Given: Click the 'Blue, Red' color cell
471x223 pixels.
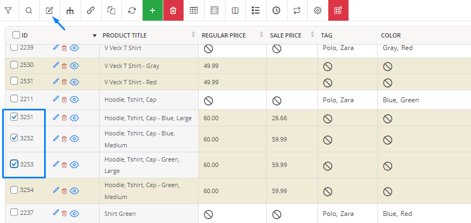Looking at the screenshot, I should tap(397, 214).
